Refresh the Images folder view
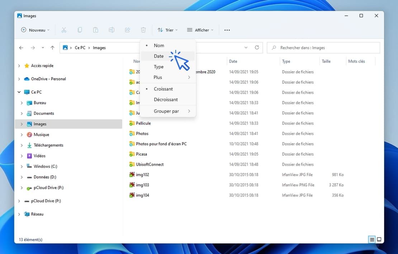Viewport: 398px width, 254px height. coord(257,47)
